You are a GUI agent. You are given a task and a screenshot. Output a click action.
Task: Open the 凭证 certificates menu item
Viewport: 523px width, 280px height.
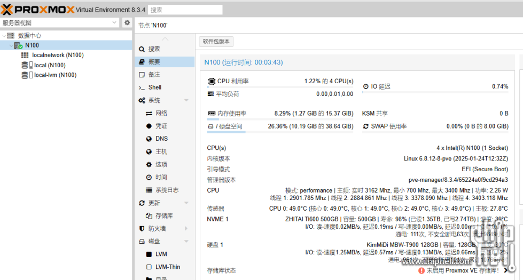coord(165,126)
